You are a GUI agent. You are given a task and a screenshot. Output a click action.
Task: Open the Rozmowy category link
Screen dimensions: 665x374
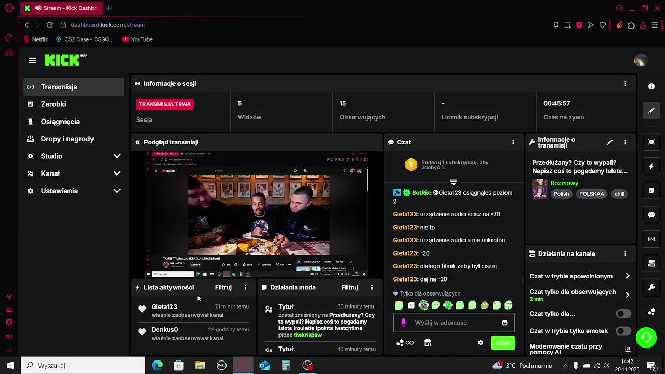[564, 183]
